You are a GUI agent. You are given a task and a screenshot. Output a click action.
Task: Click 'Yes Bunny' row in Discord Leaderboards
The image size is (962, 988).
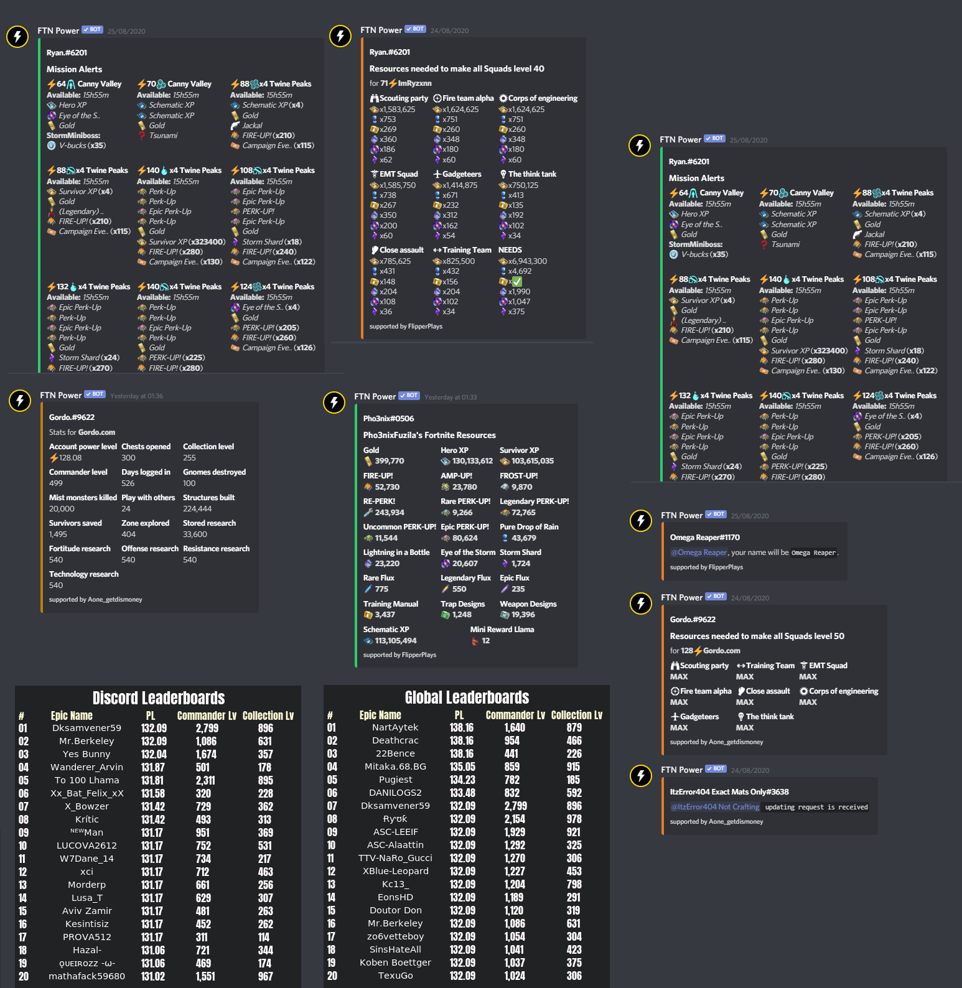pos(158,754)
